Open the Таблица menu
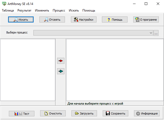Viewport: 164px width, 120px height. (8, 10)
